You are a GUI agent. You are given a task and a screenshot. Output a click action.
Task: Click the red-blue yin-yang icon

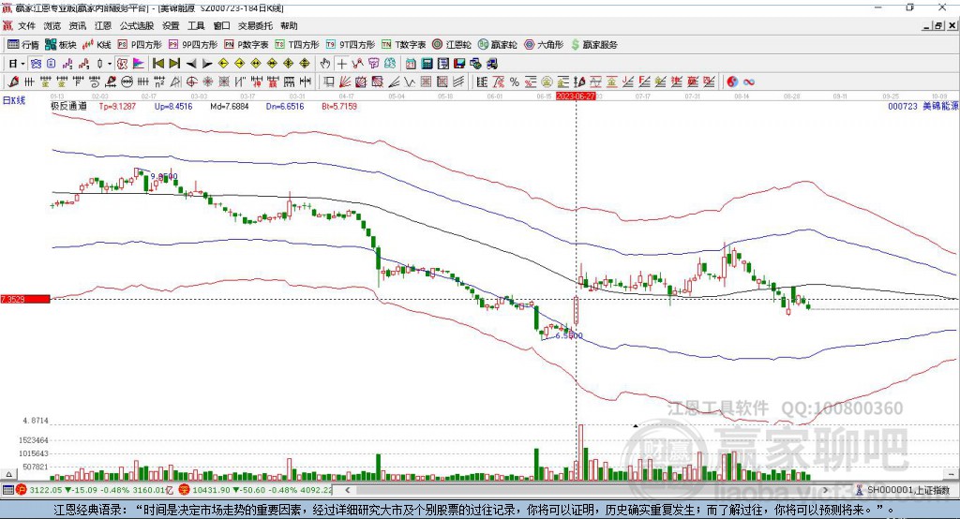pos(732,82)
